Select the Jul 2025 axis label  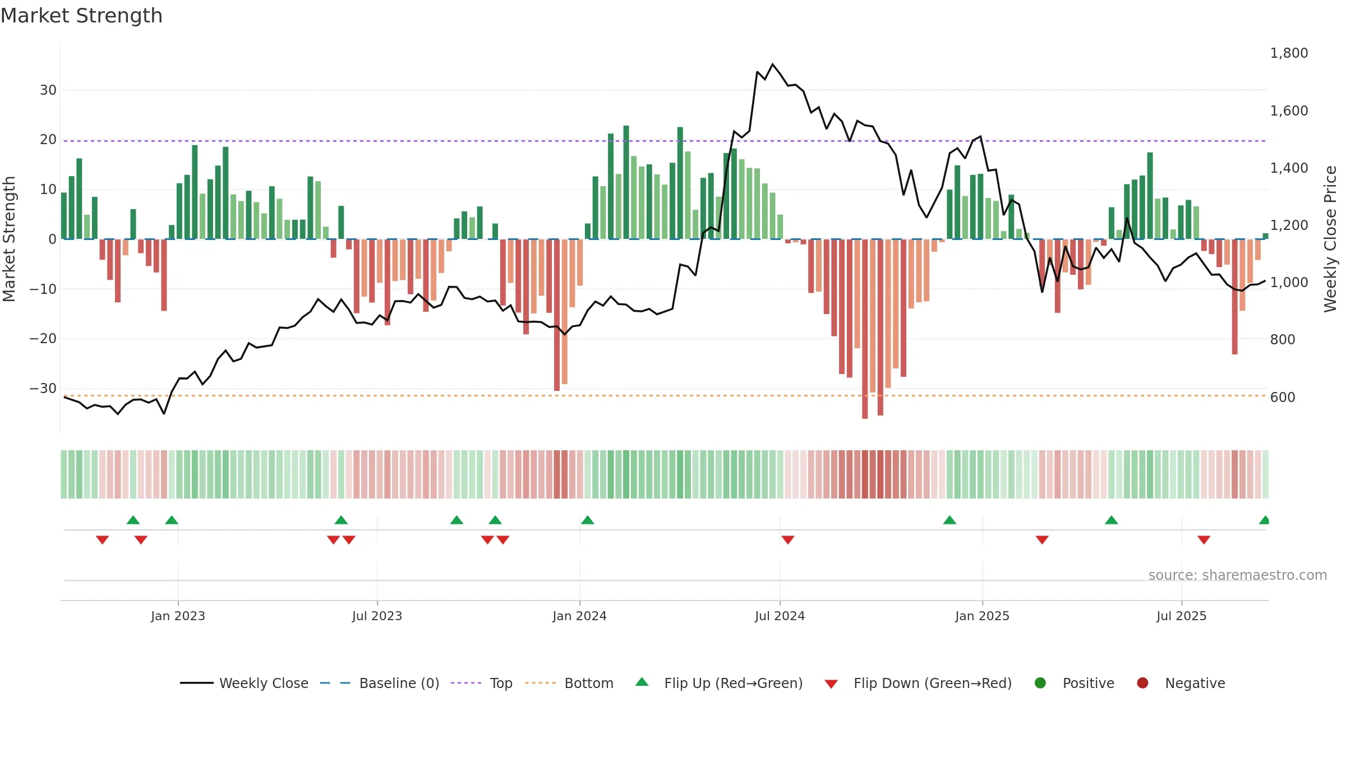[x=1181, y=616]
